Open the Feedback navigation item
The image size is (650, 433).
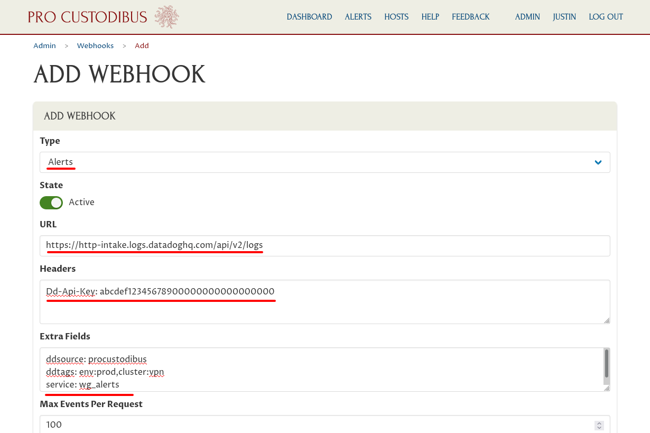click(x=470, y=17)
